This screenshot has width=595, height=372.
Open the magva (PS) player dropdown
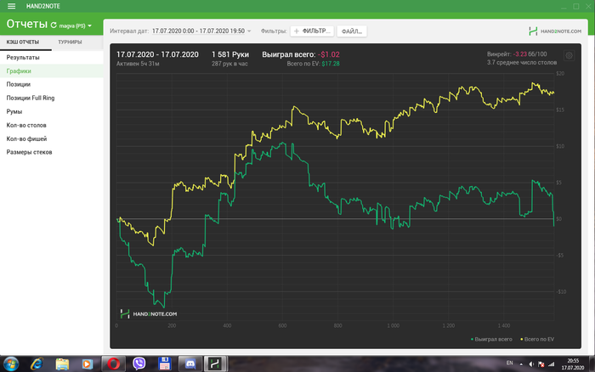click(x=76, y=25)
